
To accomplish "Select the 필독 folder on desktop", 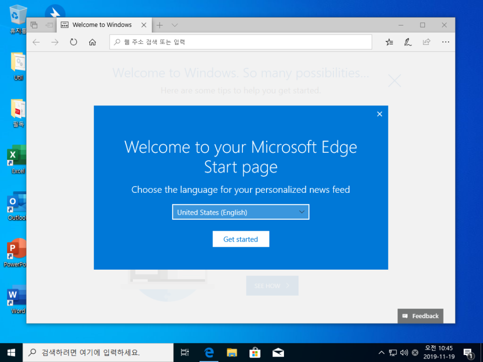I will point(18,113).
